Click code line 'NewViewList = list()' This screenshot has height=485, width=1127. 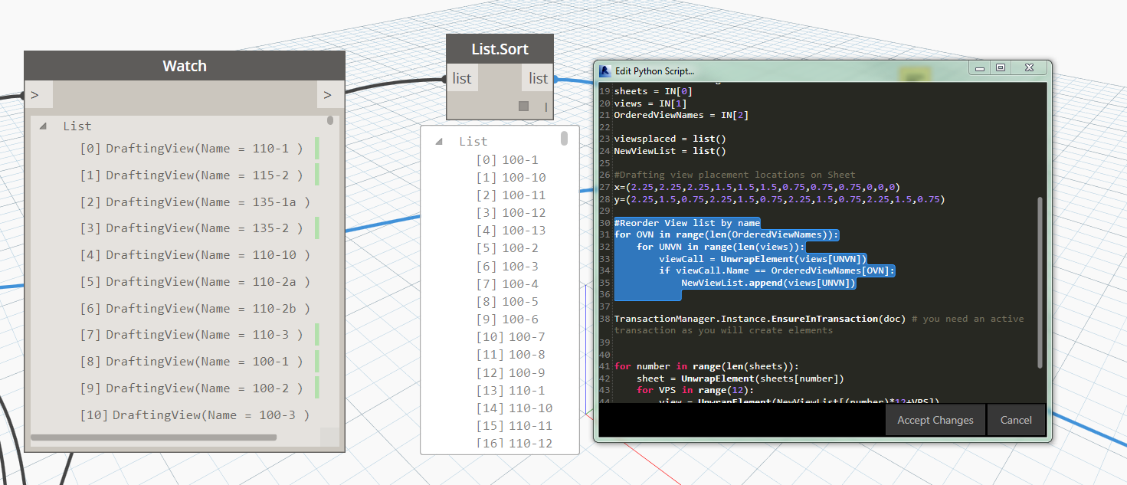(670, 151)
